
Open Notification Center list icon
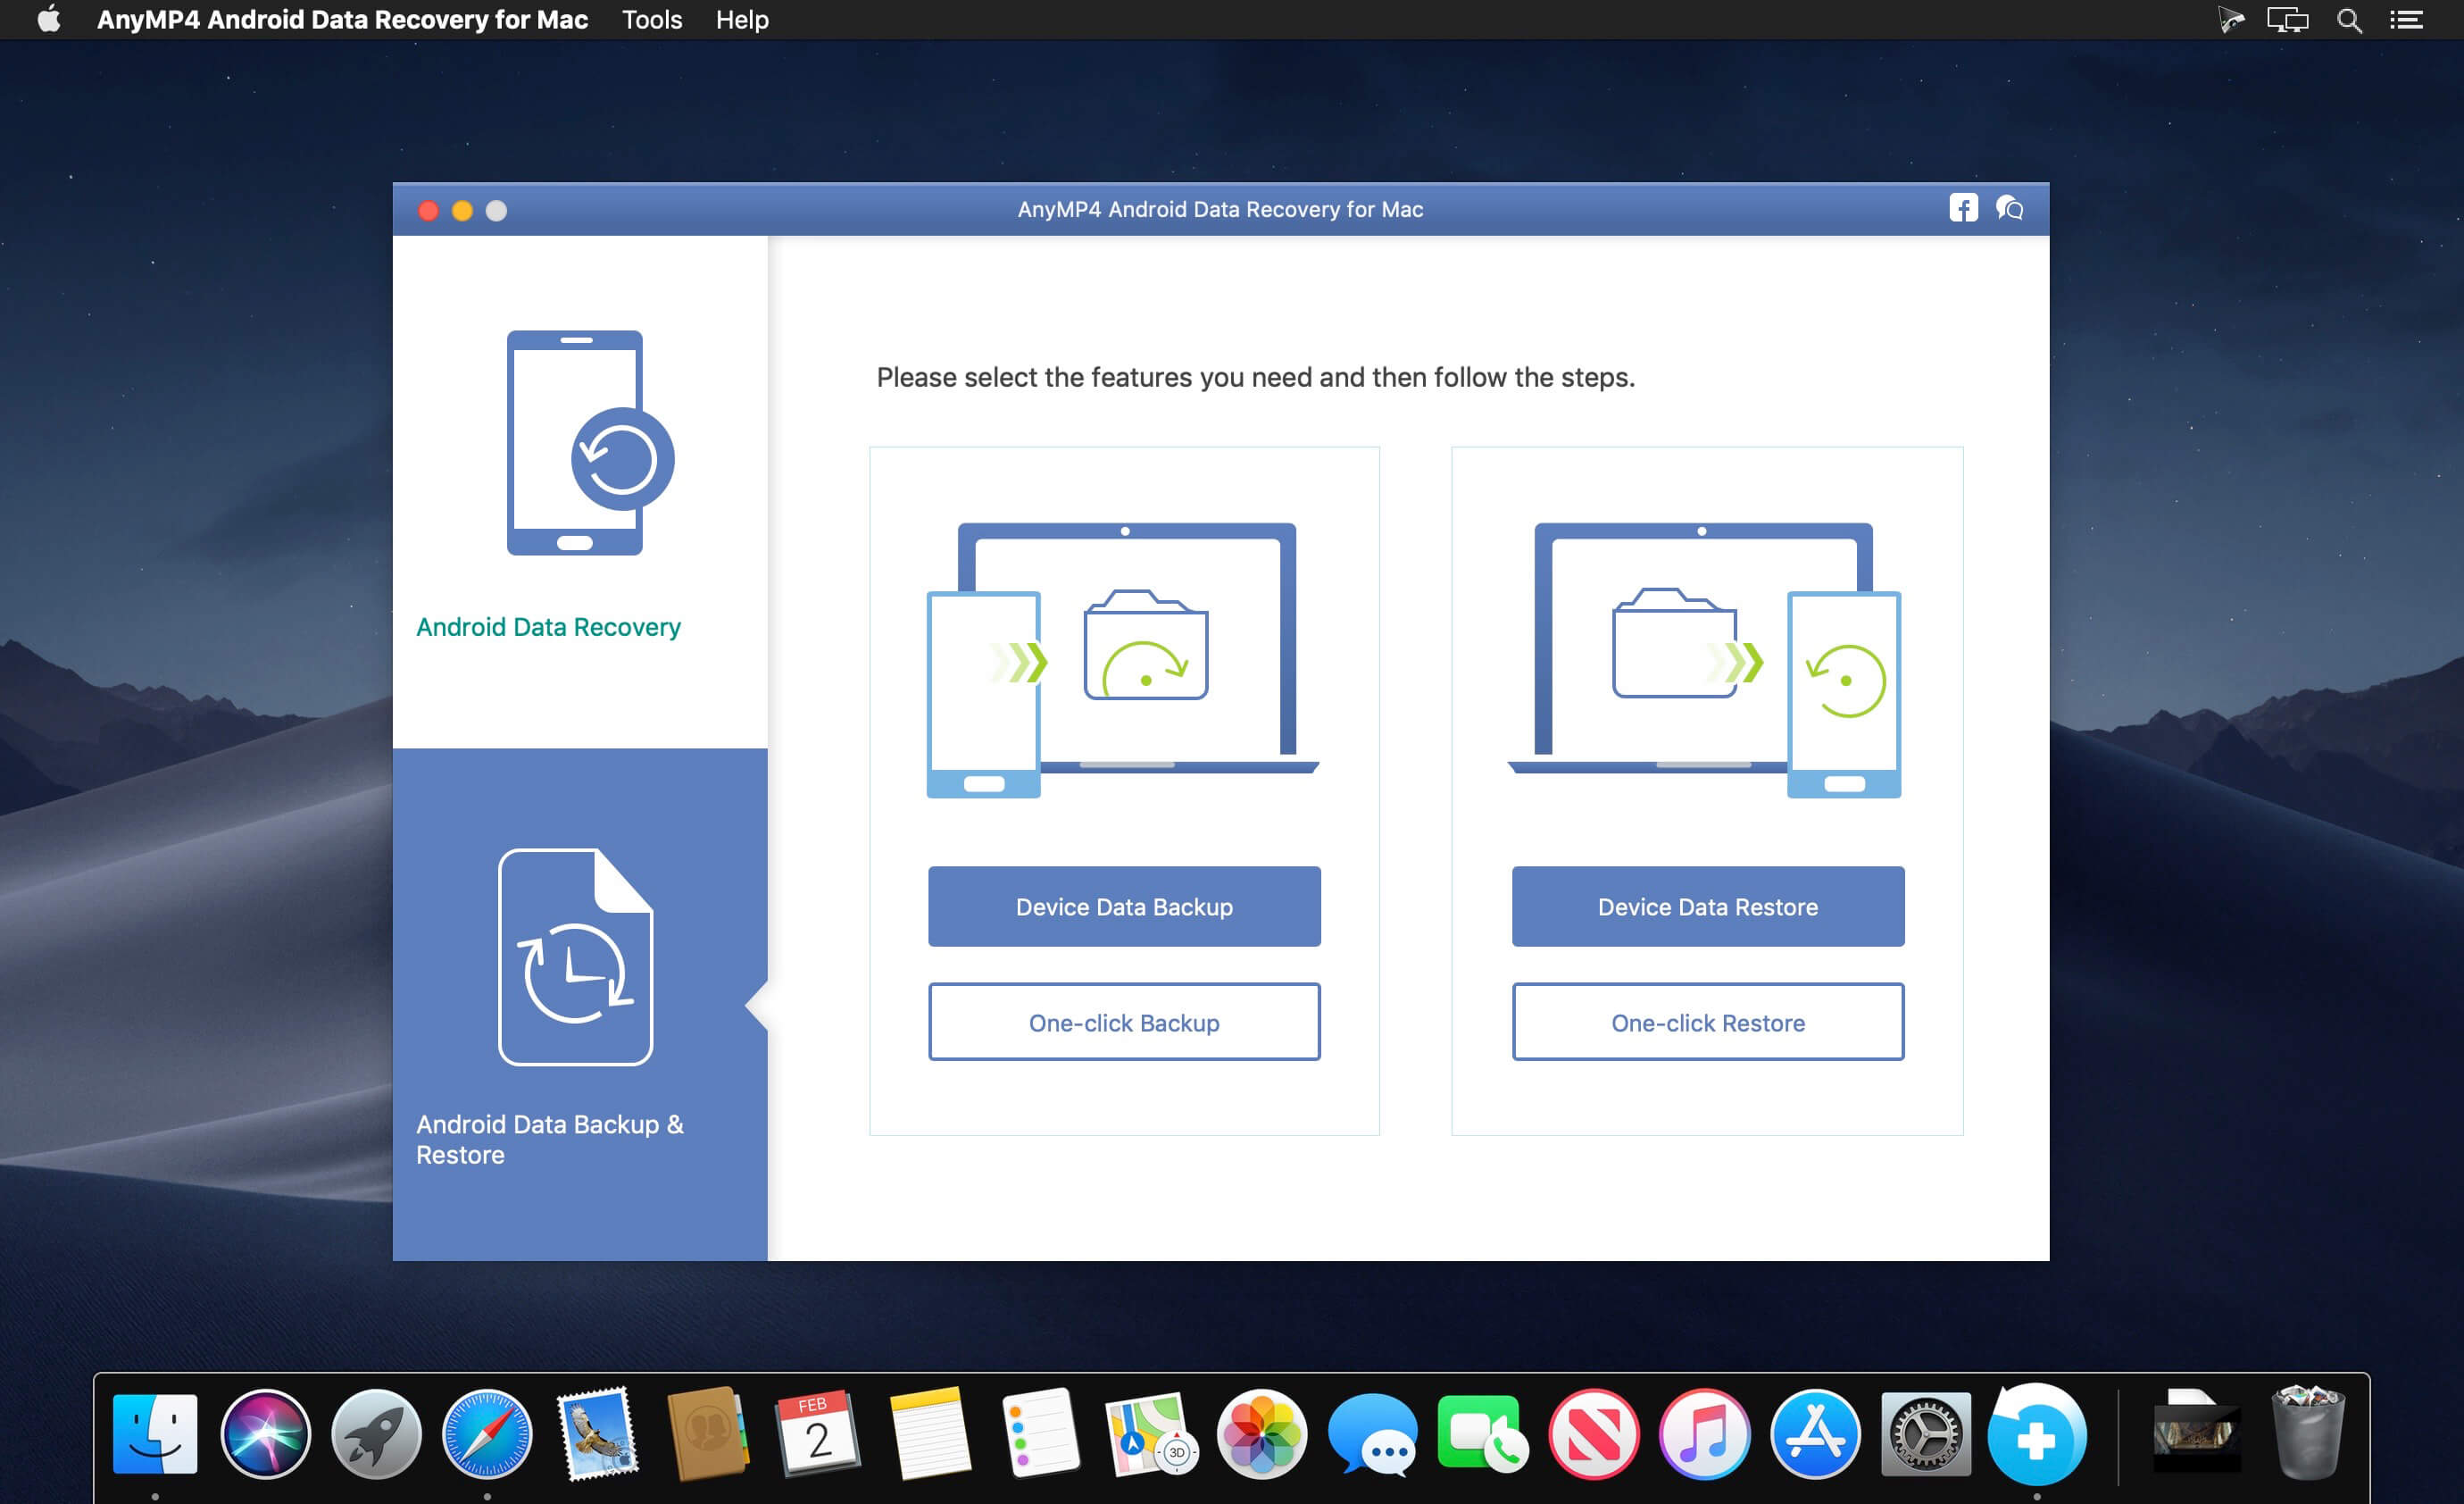click(x=2406, y=20)
